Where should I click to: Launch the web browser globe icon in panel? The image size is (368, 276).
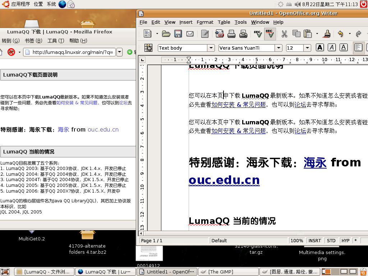click(x=62, y=4)
